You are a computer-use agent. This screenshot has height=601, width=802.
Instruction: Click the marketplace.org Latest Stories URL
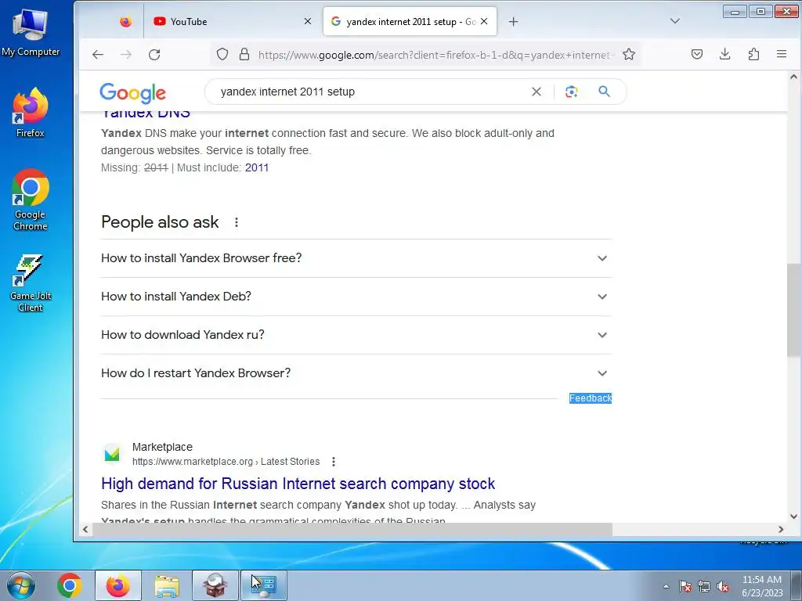[x=226, y=462]
